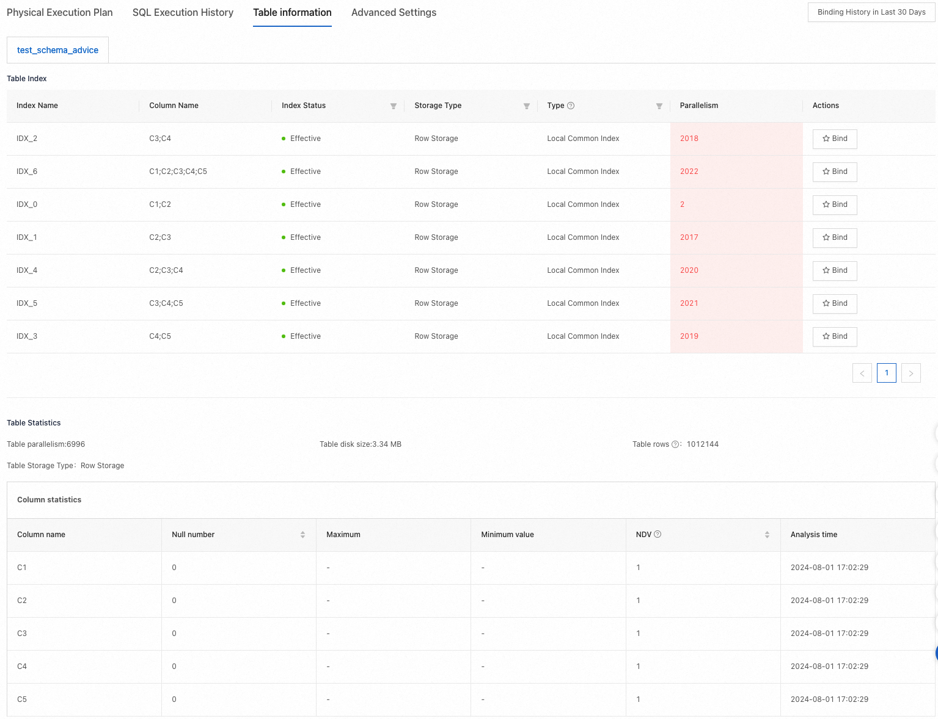This screenshot has height=719, width=938.
Task: Click Table Storage Type Row Storage text
Action: click(x=65, y=466)
